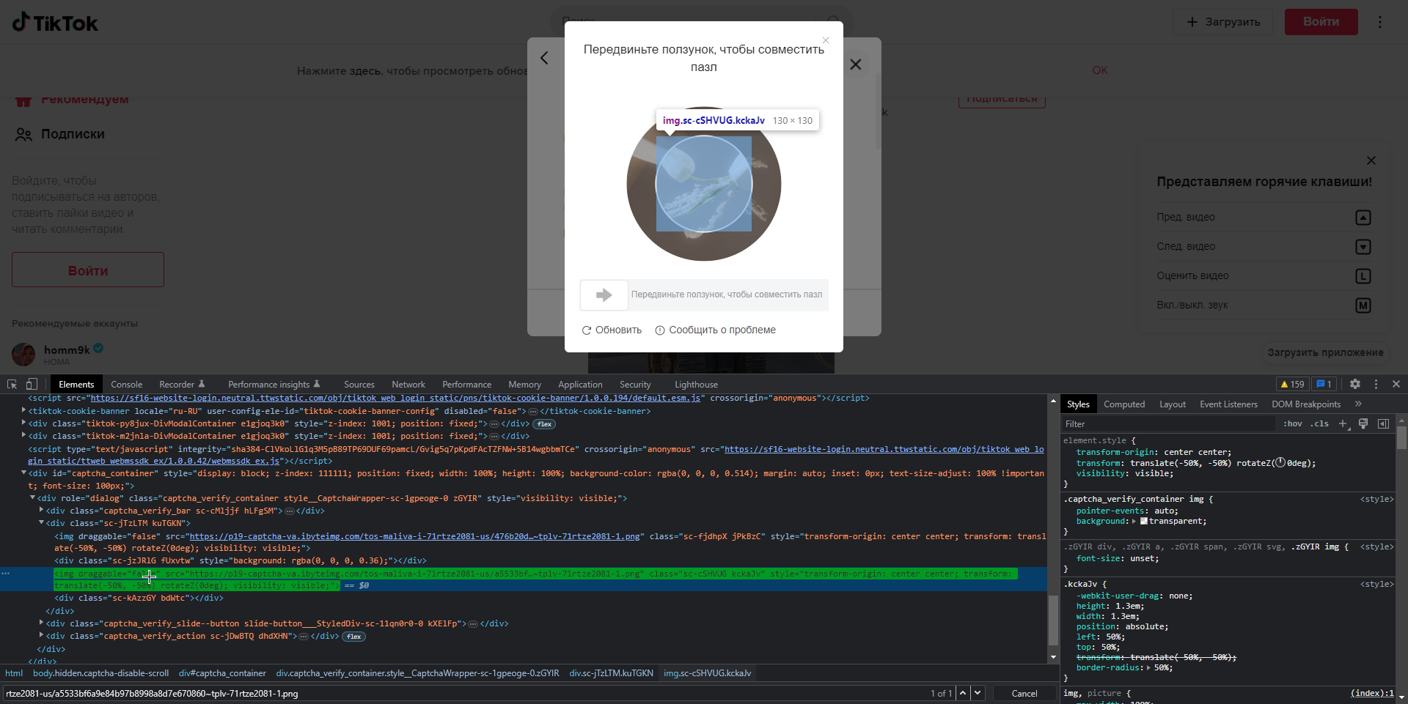Close the login modal with its X
Screen dimensions: 1408x704
[856, 64]
